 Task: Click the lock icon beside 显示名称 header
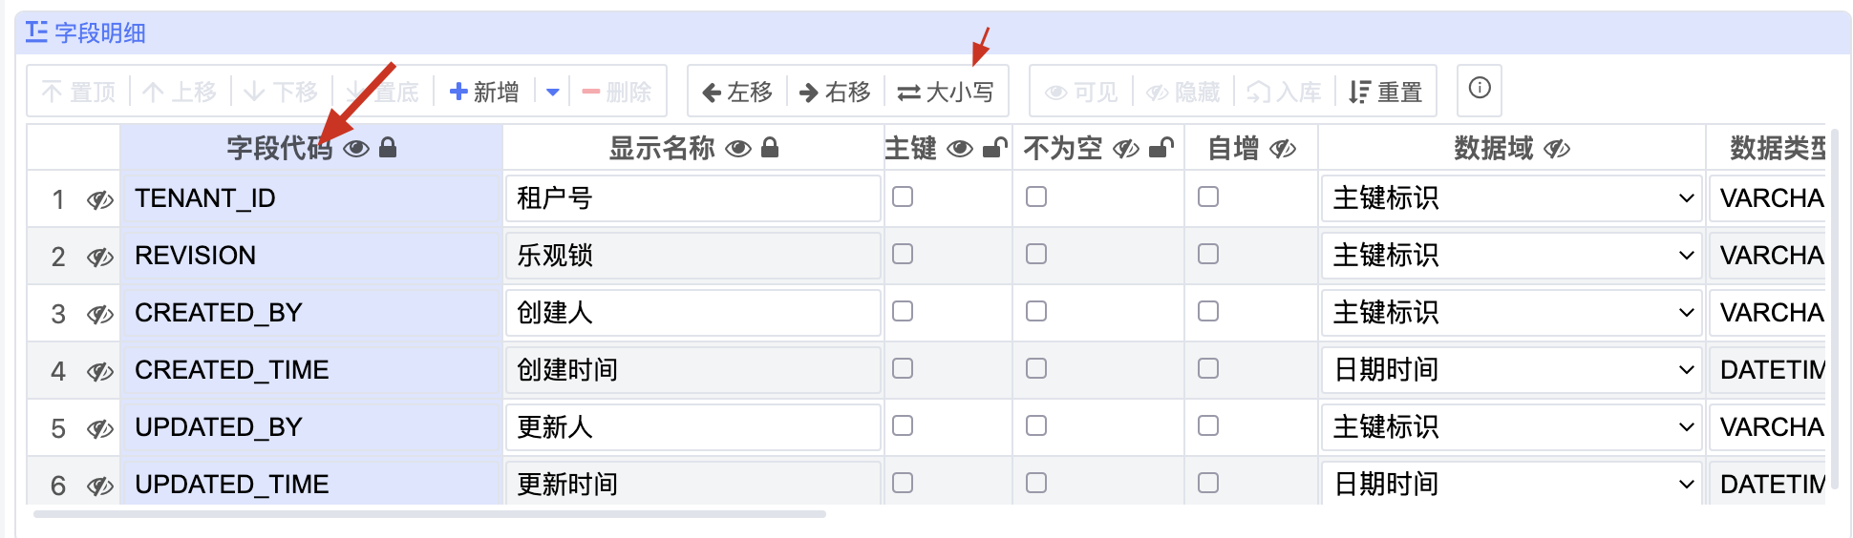pos(770,148)
